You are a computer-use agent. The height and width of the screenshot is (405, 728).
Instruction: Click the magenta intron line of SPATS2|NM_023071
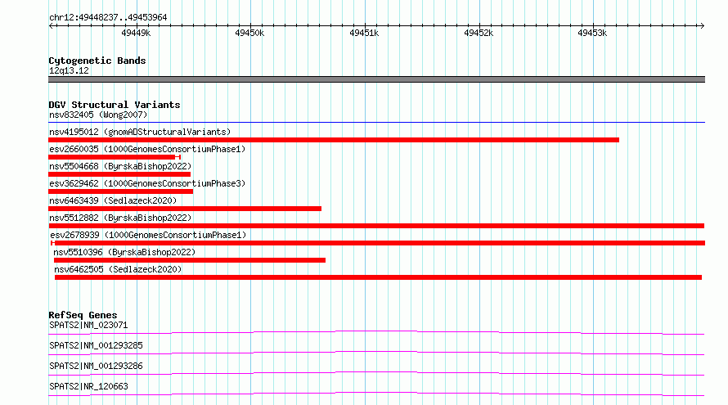click(x=376, y=332)
